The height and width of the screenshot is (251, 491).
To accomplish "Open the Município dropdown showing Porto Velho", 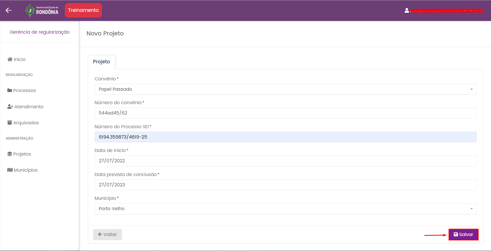I will tap(285, 209).
